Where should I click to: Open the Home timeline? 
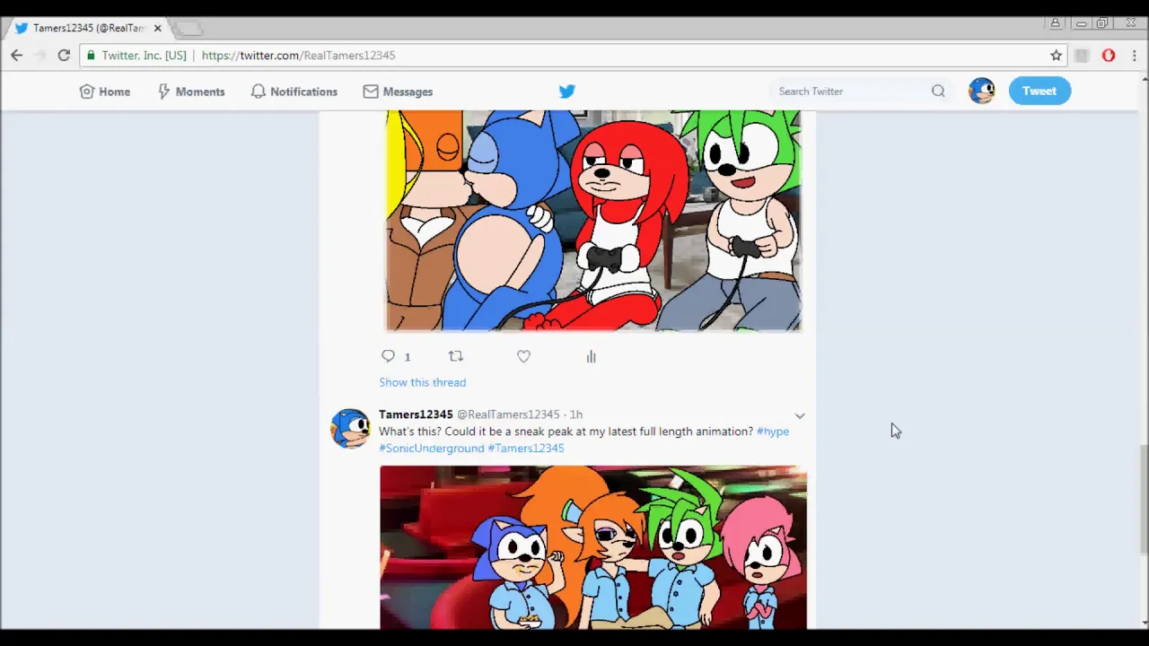point(105,91)
